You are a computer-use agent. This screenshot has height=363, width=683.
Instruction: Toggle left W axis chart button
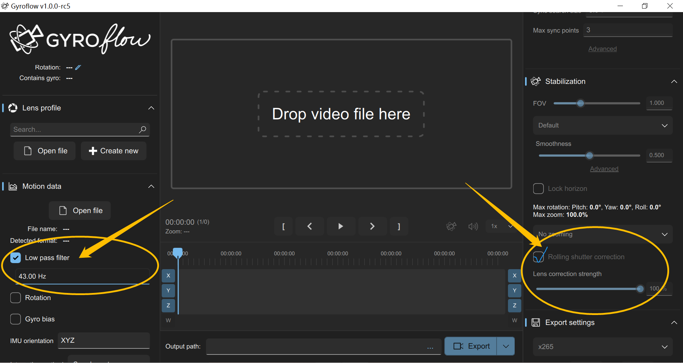[168, 320]
